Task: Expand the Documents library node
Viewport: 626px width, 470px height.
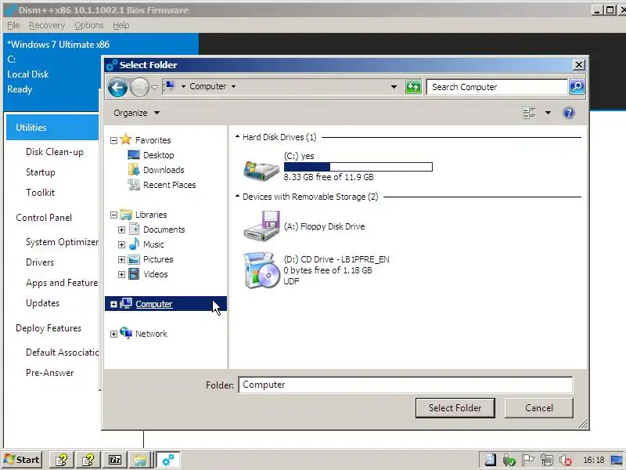Action: [122, 230]
